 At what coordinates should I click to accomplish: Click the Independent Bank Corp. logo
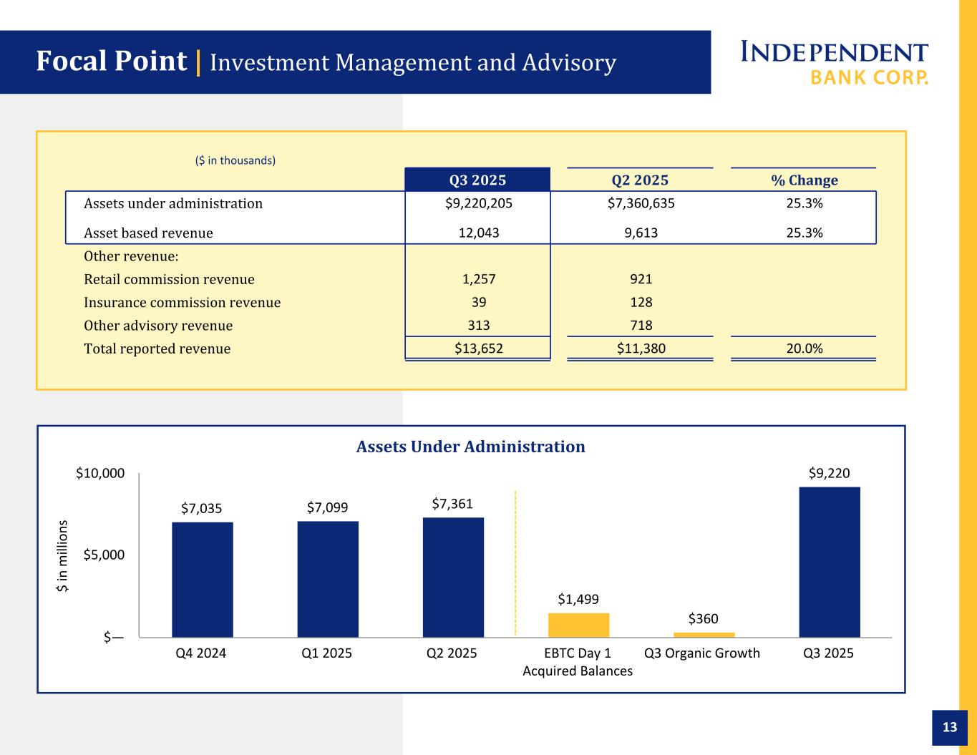[x=834, y=63]
